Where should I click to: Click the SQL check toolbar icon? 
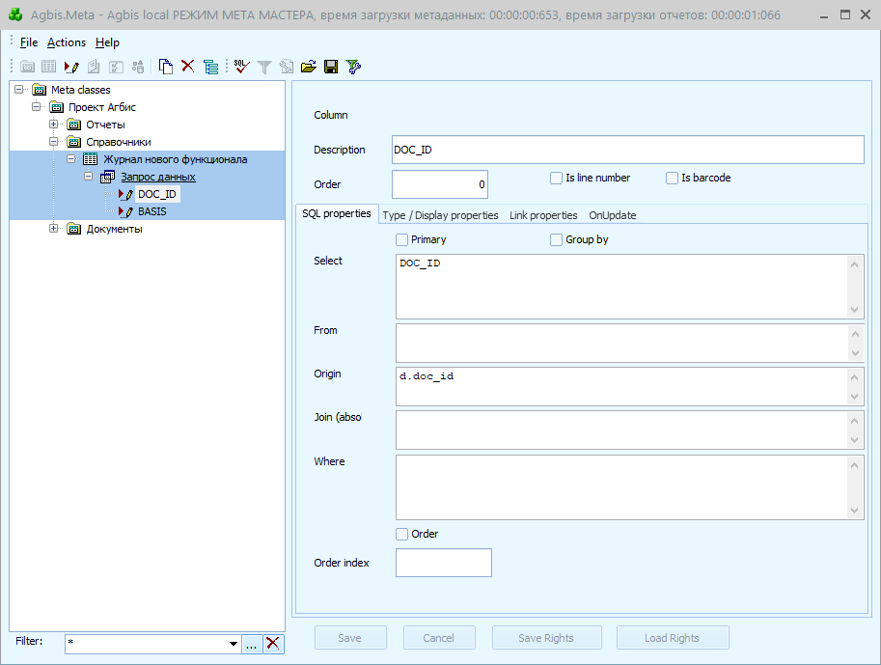coord(241,67)
